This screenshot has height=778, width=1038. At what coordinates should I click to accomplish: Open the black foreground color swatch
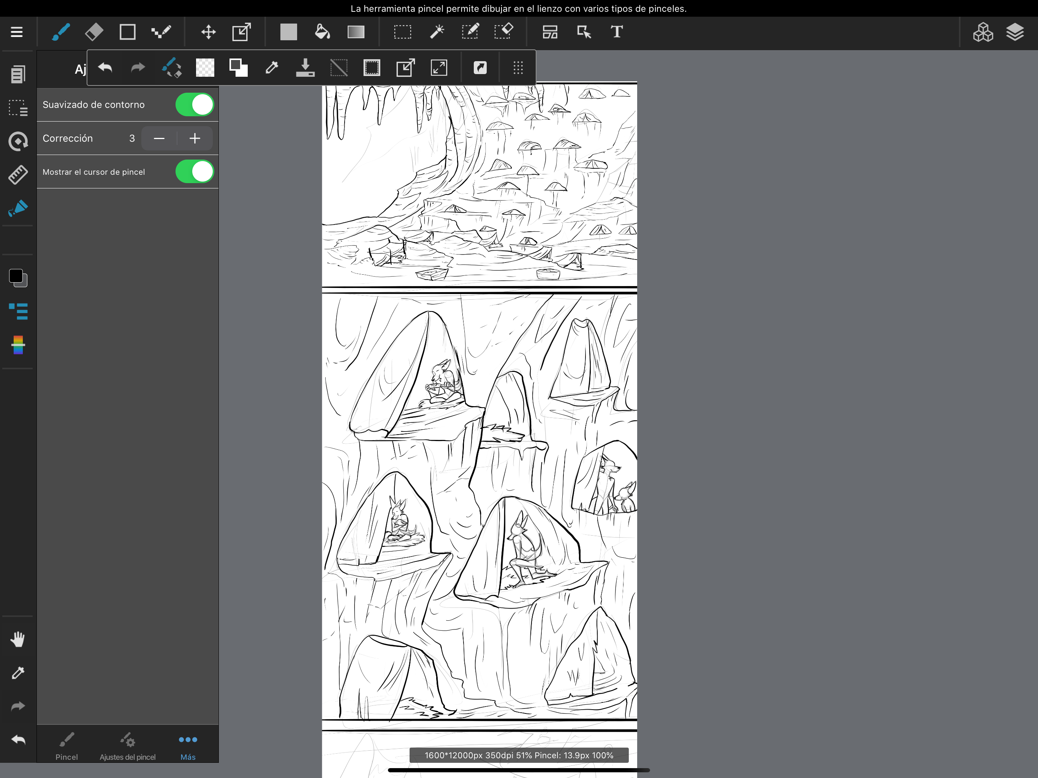16,276
